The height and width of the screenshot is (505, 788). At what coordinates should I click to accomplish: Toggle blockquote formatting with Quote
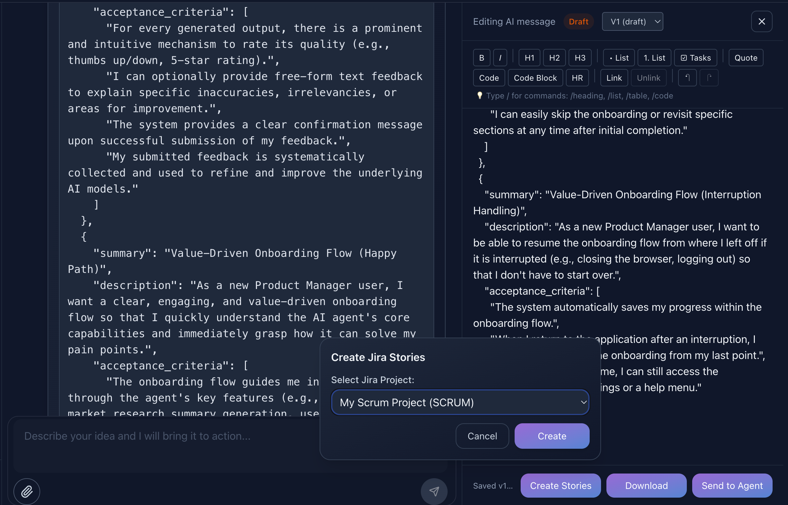pyautogui.click(x=745, y=57)
